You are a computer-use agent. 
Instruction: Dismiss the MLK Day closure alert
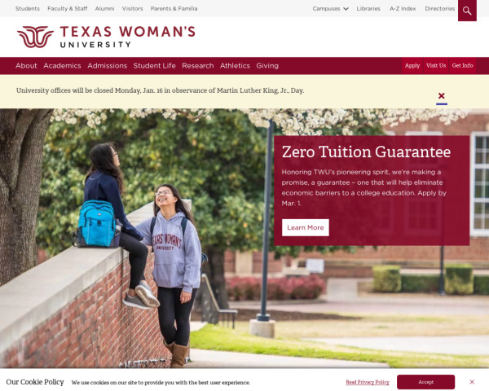click(x=441, y=96)
